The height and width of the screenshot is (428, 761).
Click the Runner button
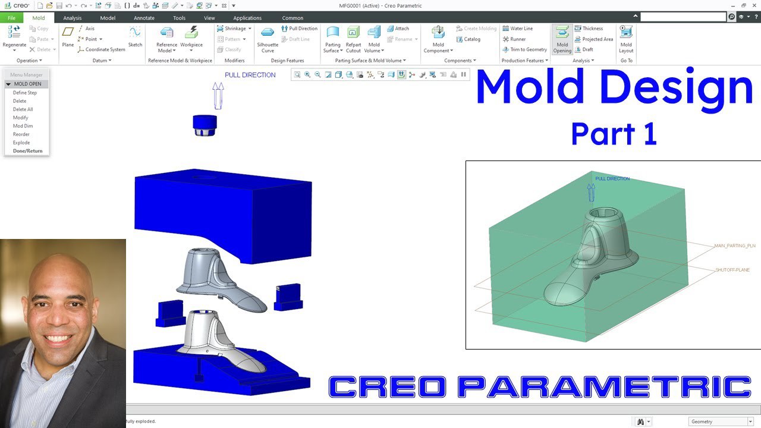(x=514, y=39)
